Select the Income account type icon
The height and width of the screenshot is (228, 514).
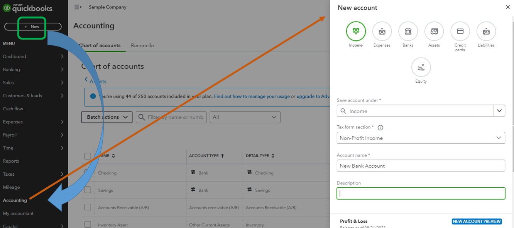tap(356, 31)
